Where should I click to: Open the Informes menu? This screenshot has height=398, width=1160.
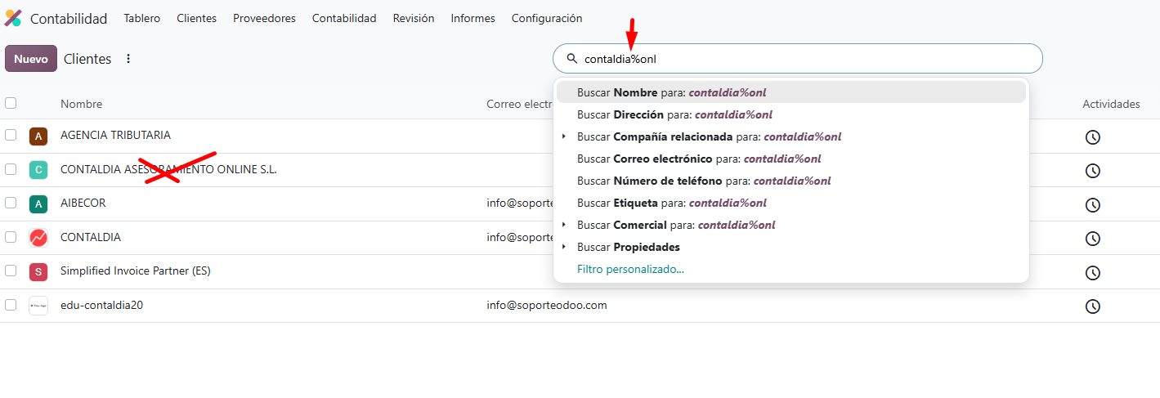point(473,18)
